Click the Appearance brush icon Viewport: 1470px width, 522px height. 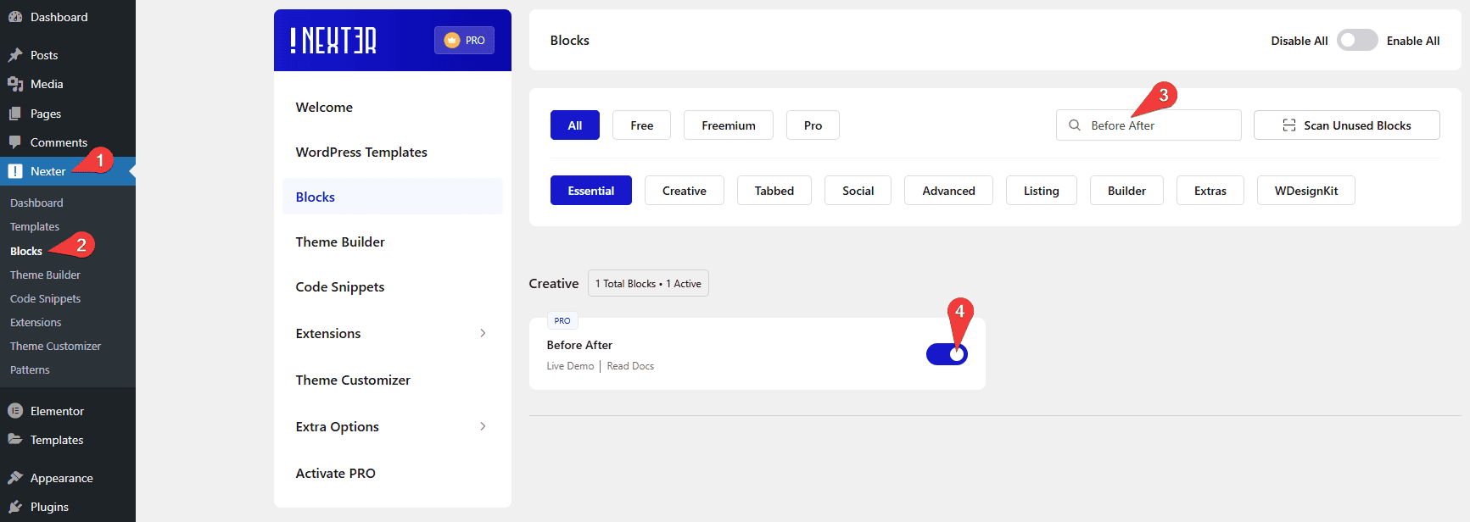(15, 478)
